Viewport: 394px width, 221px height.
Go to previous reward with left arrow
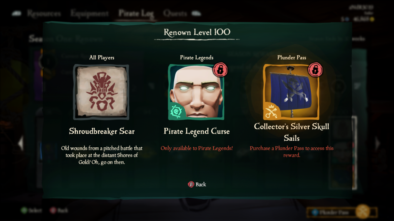pos(21,143)
